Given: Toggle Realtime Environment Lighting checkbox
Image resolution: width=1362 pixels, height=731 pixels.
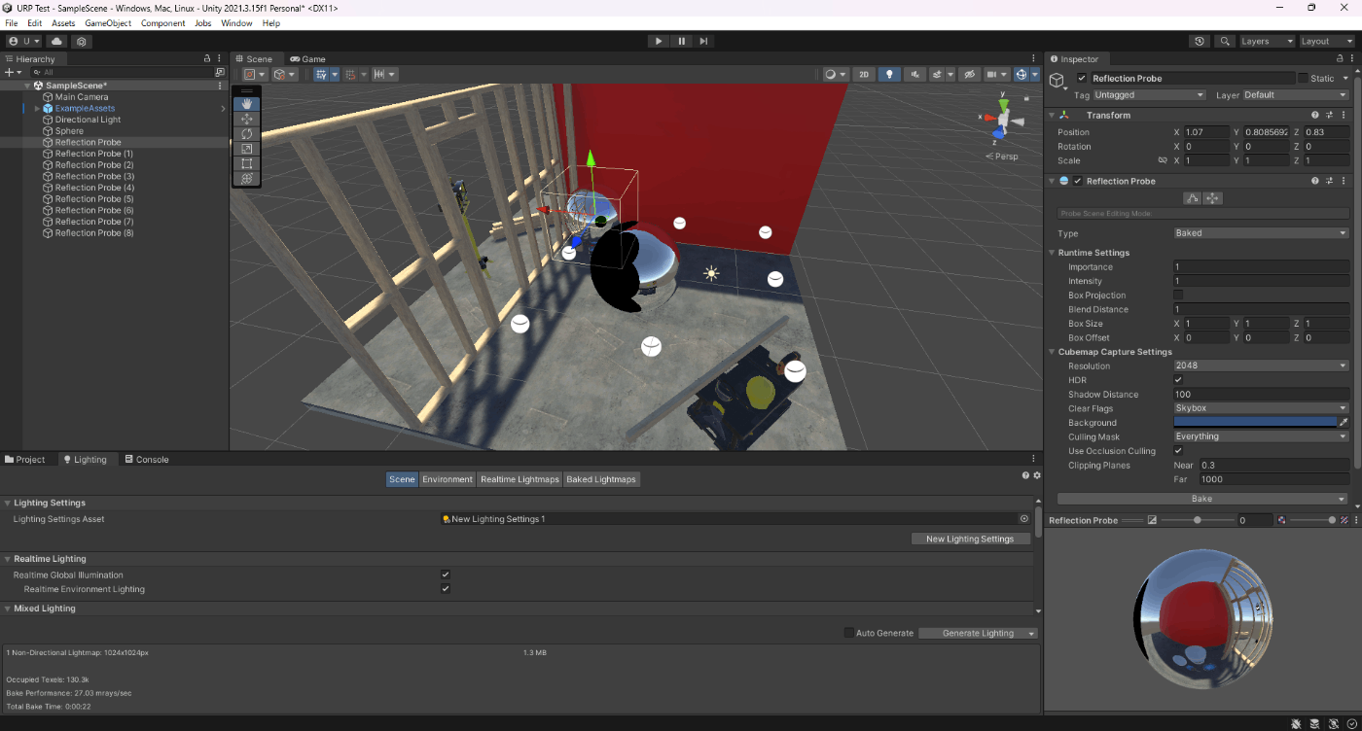Looking at the screenshot, I should [x=446, y=589].
